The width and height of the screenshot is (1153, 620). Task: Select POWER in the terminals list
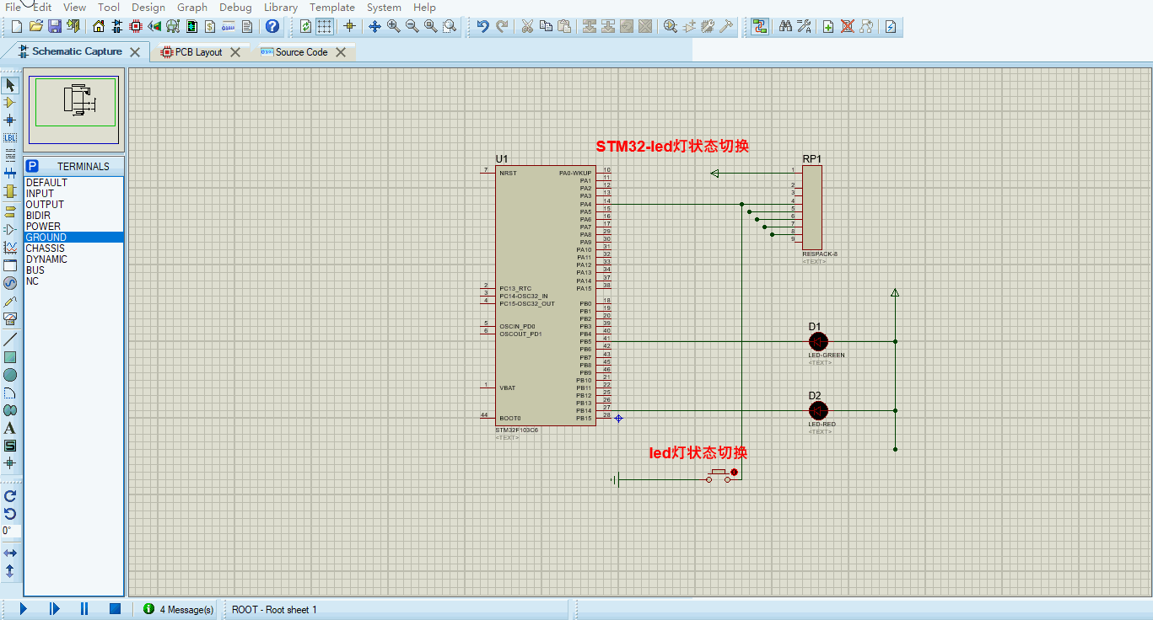tap(73, 227)
